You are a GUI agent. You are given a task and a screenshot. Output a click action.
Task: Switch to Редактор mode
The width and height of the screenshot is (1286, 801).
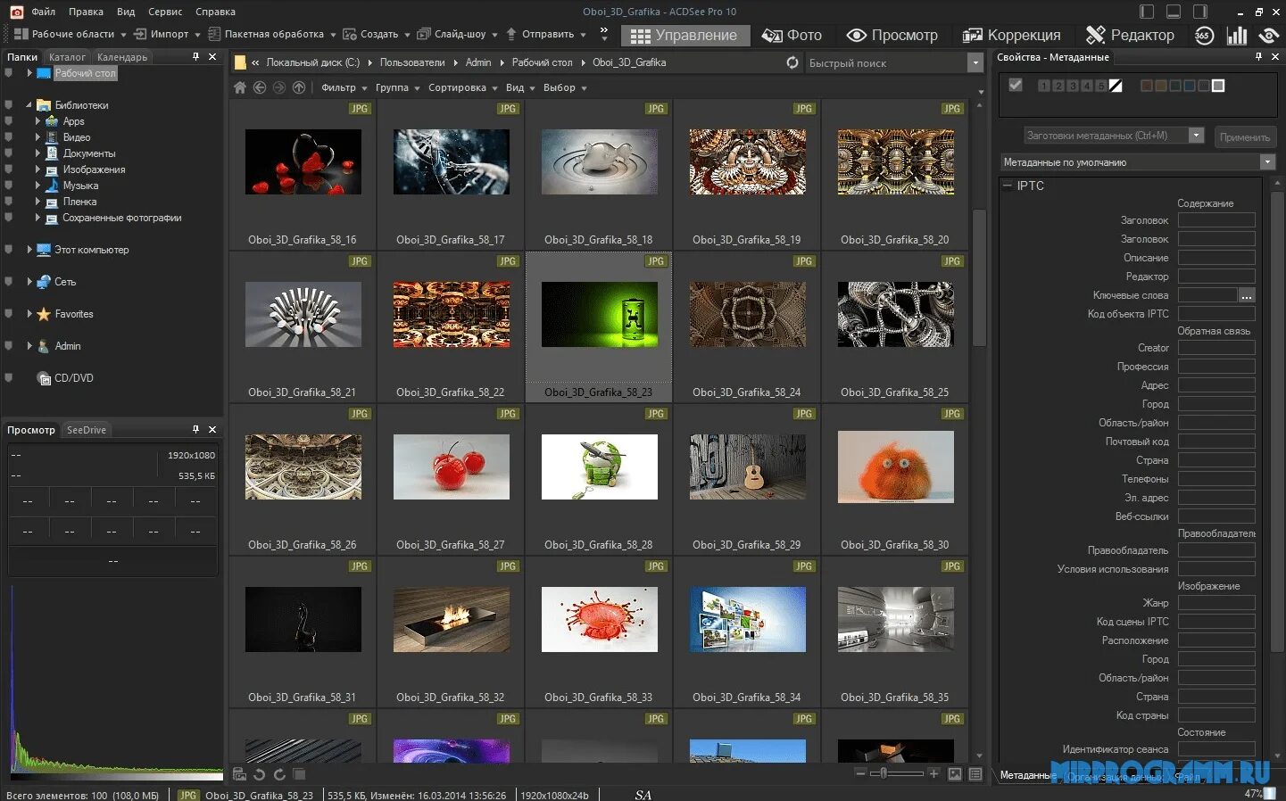(1130, 36)
